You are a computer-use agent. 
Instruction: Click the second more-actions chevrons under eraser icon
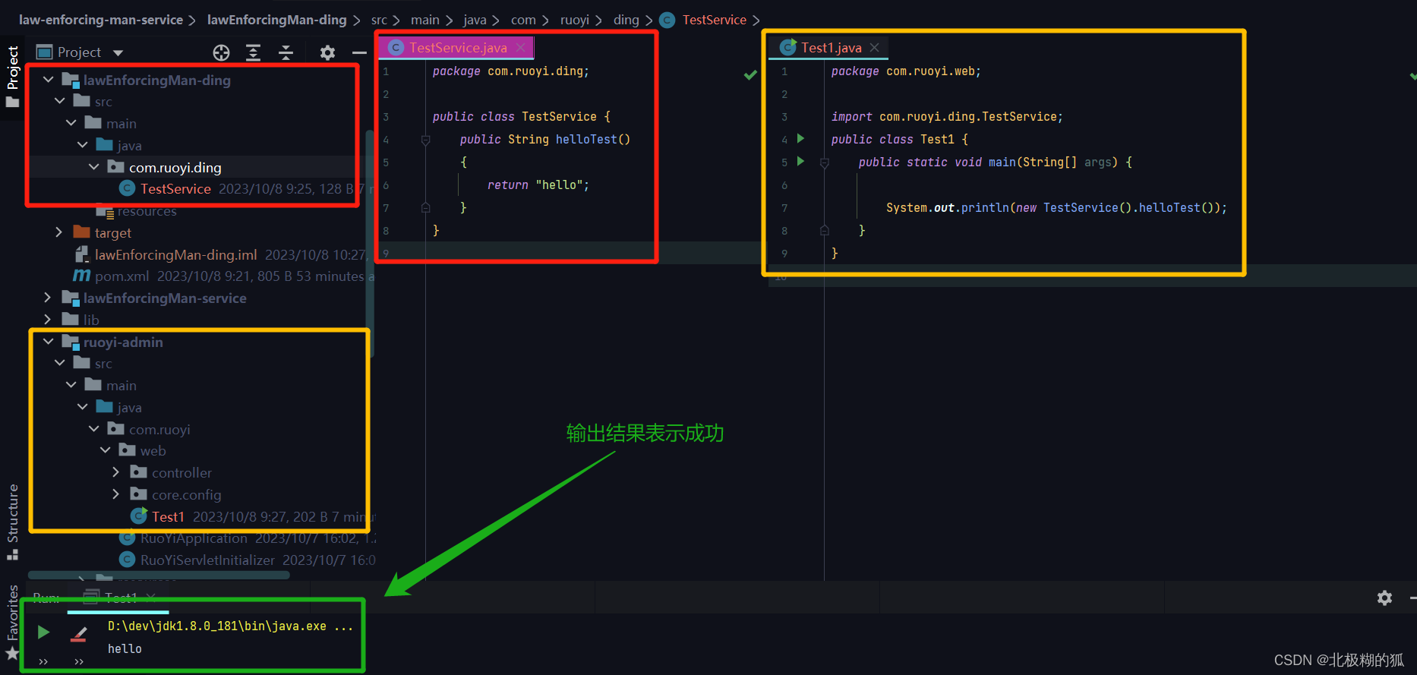pos(79,661)
